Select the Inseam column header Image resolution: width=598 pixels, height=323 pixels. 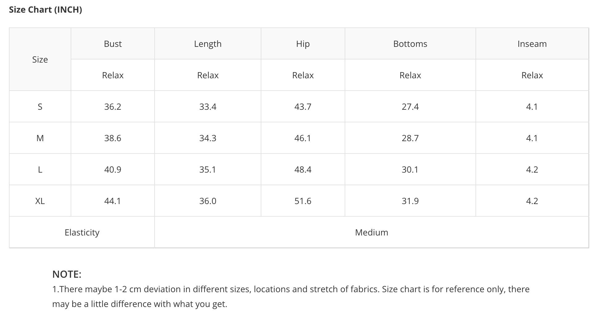532,44
